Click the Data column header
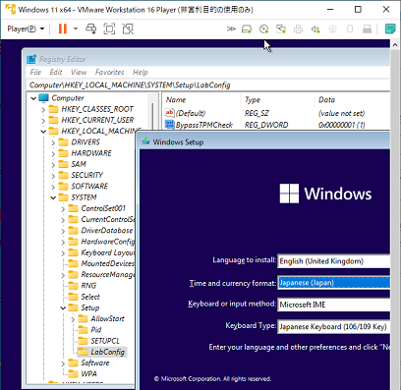The width and height of the screenshot is (401, 390). [x=326, y=99]
